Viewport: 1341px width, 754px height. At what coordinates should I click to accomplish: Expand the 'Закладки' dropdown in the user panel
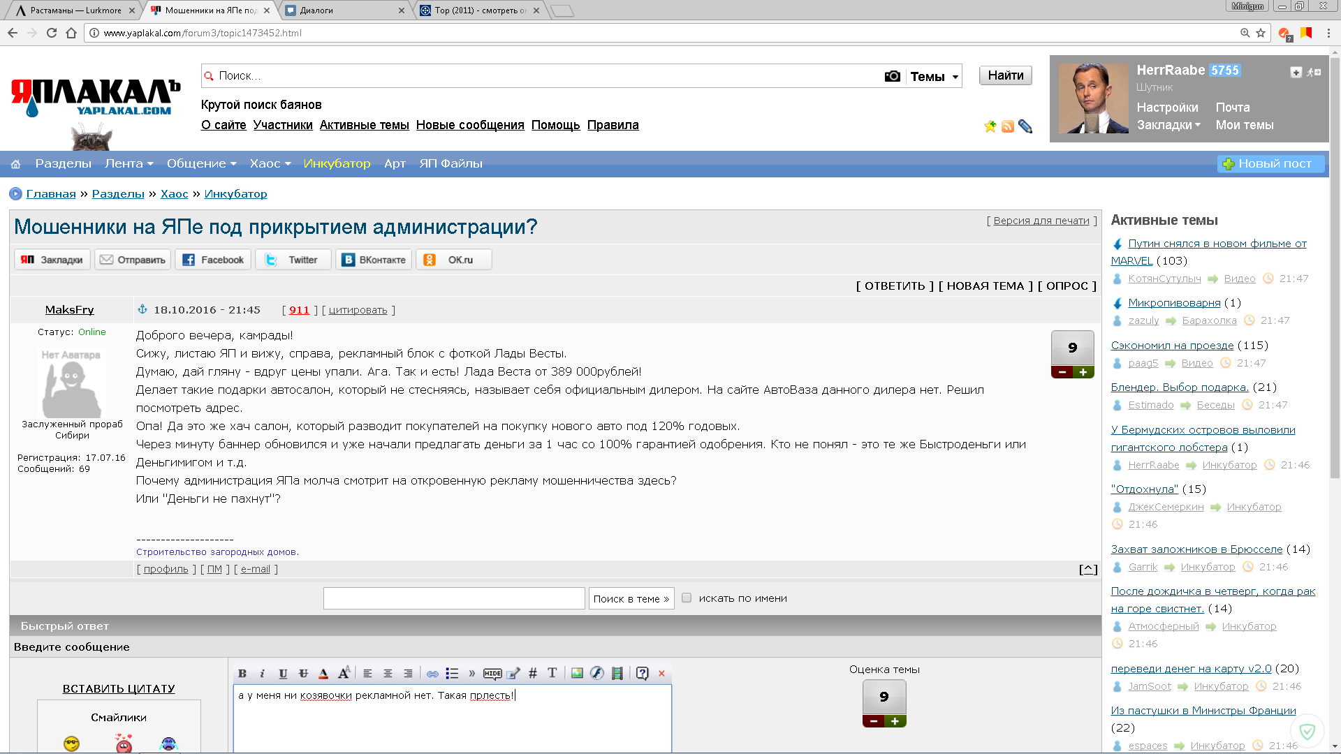pos(1168,125)
